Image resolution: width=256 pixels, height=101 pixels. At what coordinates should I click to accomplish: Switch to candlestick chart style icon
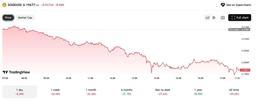[x=214, y=18]
